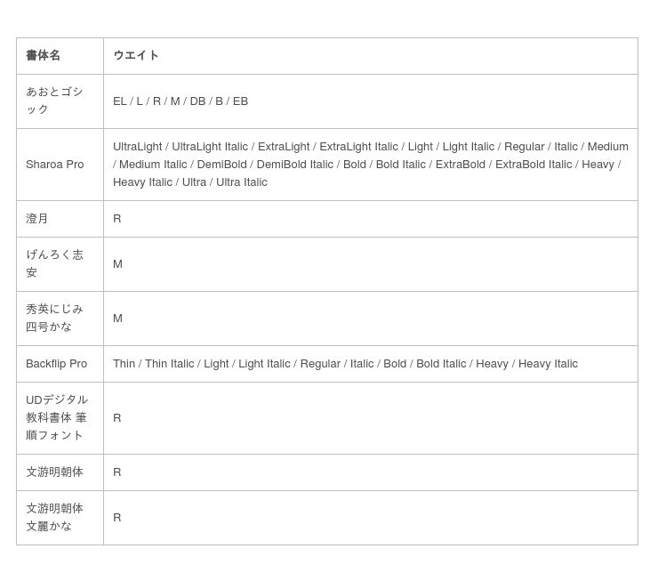This screenshot has width=658, height=581.
Task: Click the R weight in the 澄月 row
Action: pyautogui.click(x=117, y=219)
